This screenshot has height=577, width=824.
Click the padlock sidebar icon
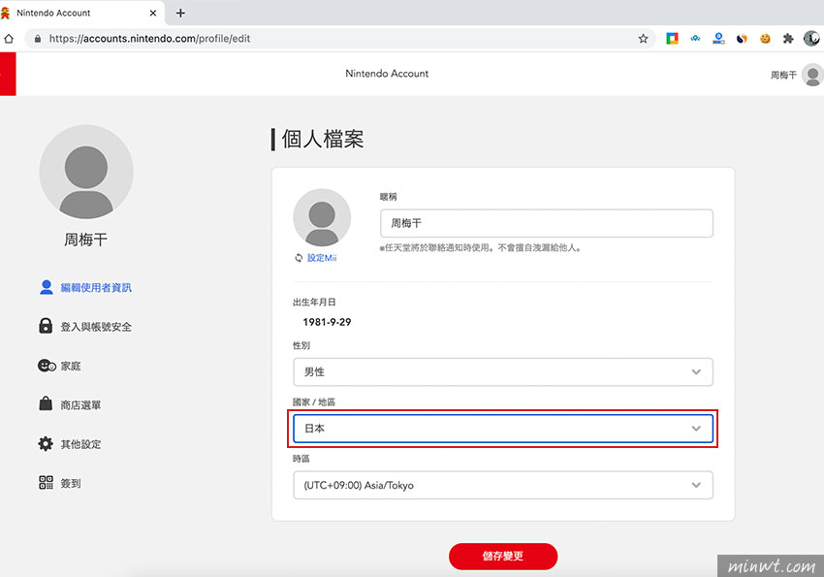tap(46, 326)
